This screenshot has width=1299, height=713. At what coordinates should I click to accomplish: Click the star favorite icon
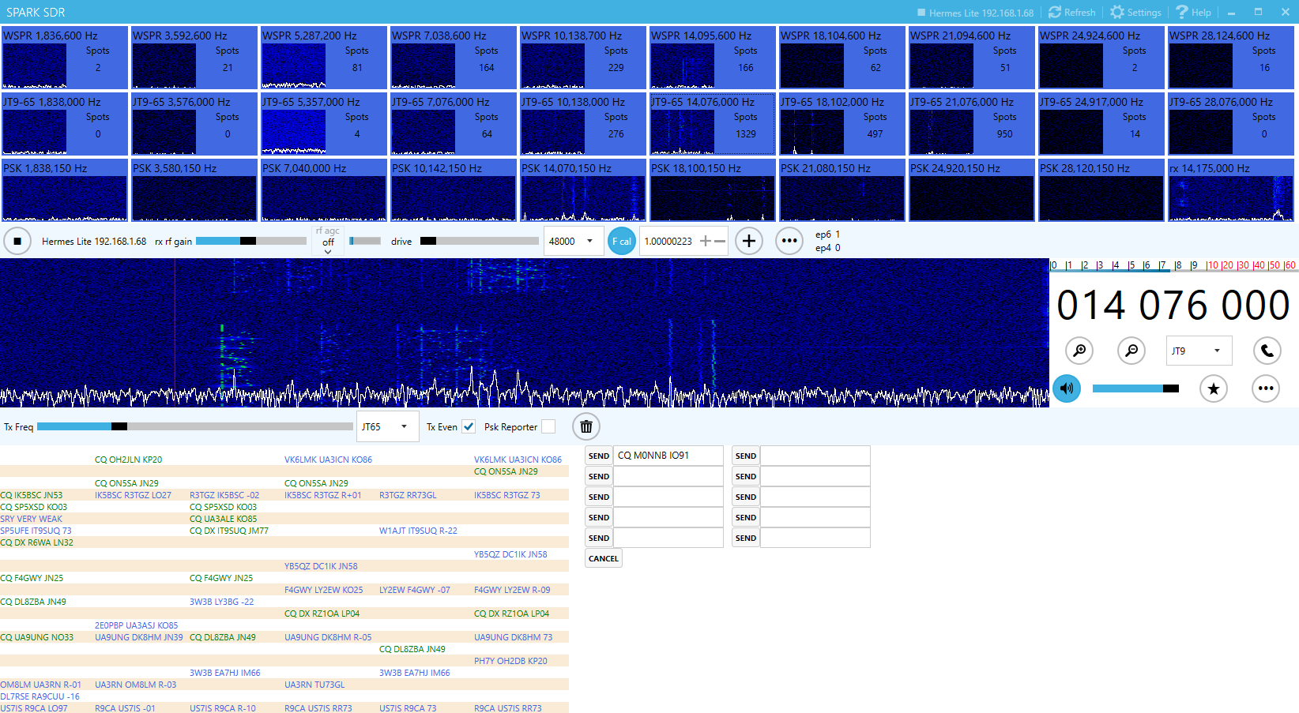coord(1214,388)
